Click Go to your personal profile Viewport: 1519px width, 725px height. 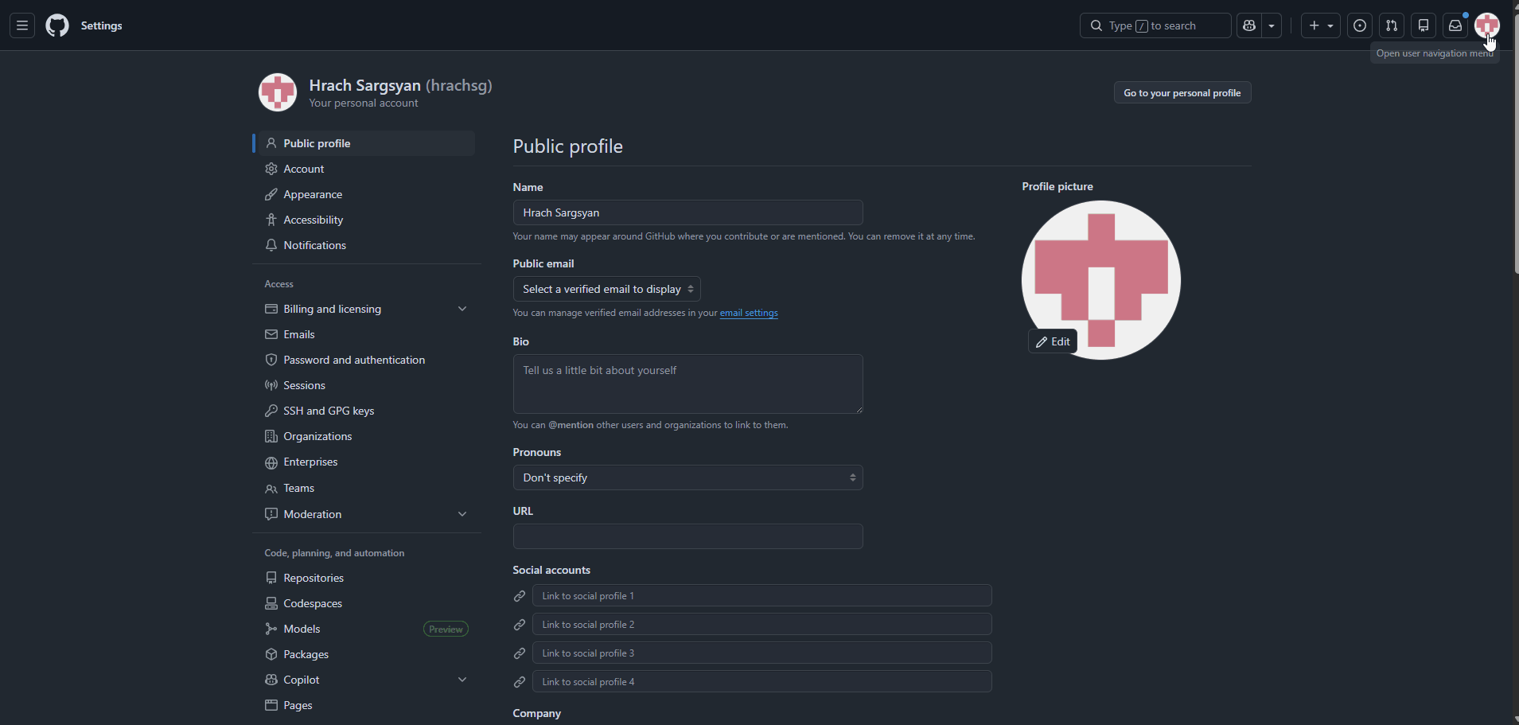pos(1182,92)
